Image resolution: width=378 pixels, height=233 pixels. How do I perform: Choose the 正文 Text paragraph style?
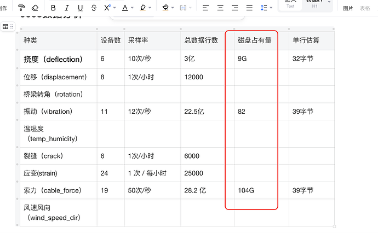(x=290, y=5)
